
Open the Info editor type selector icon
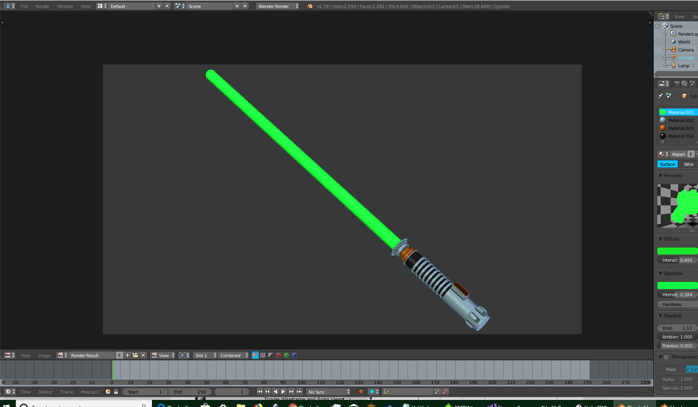(9, 6)
